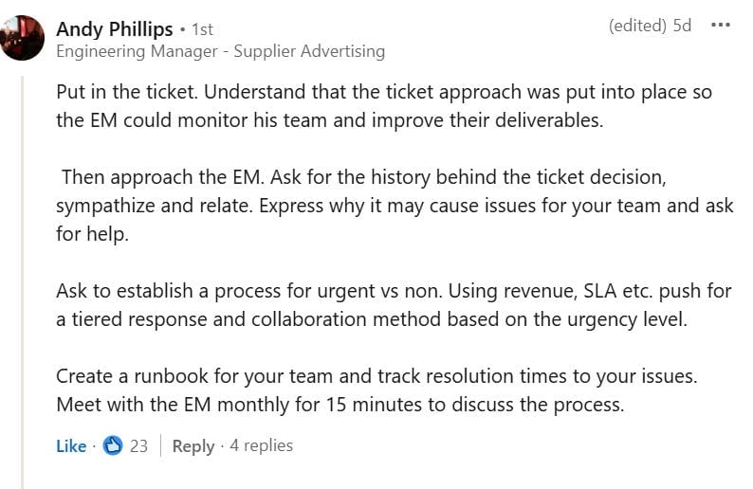Screen dimensions: 753x489
Task: Click the vertical thread line beside comment
Action: [22, 282]
